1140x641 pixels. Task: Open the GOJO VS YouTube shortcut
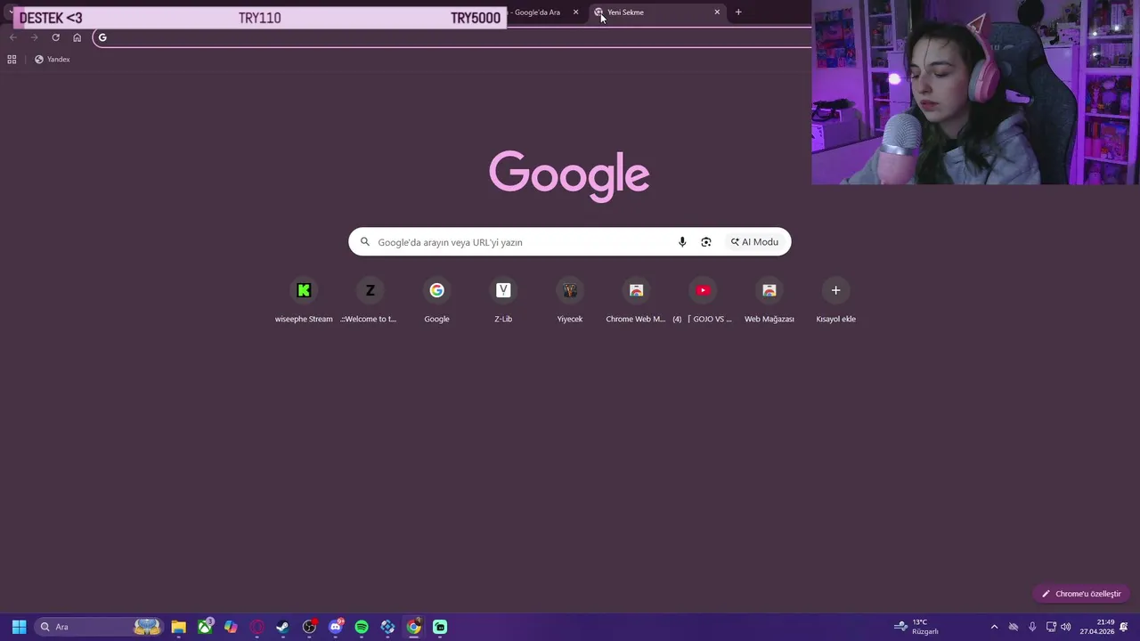(x=703, y=301)
